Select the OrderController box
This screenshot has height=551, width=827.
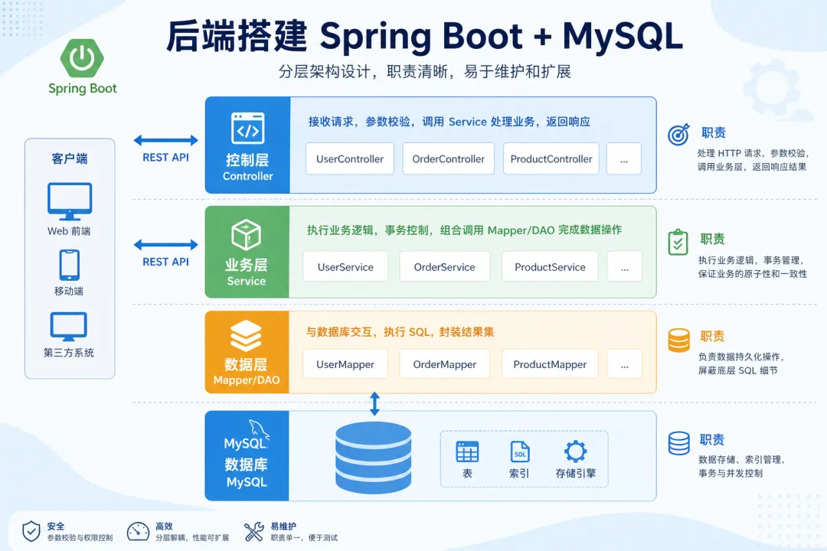448,158
